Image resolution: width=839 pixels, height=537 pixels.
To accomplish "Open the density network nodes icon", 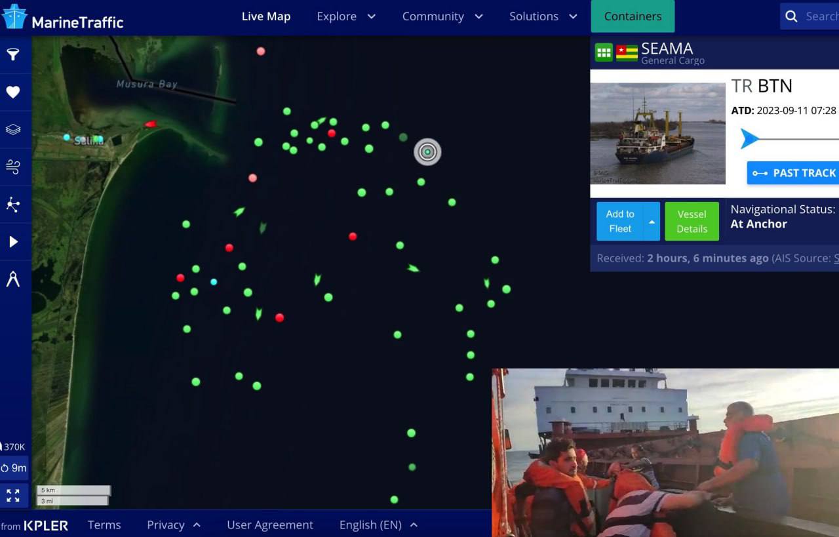I will [13, 205].
